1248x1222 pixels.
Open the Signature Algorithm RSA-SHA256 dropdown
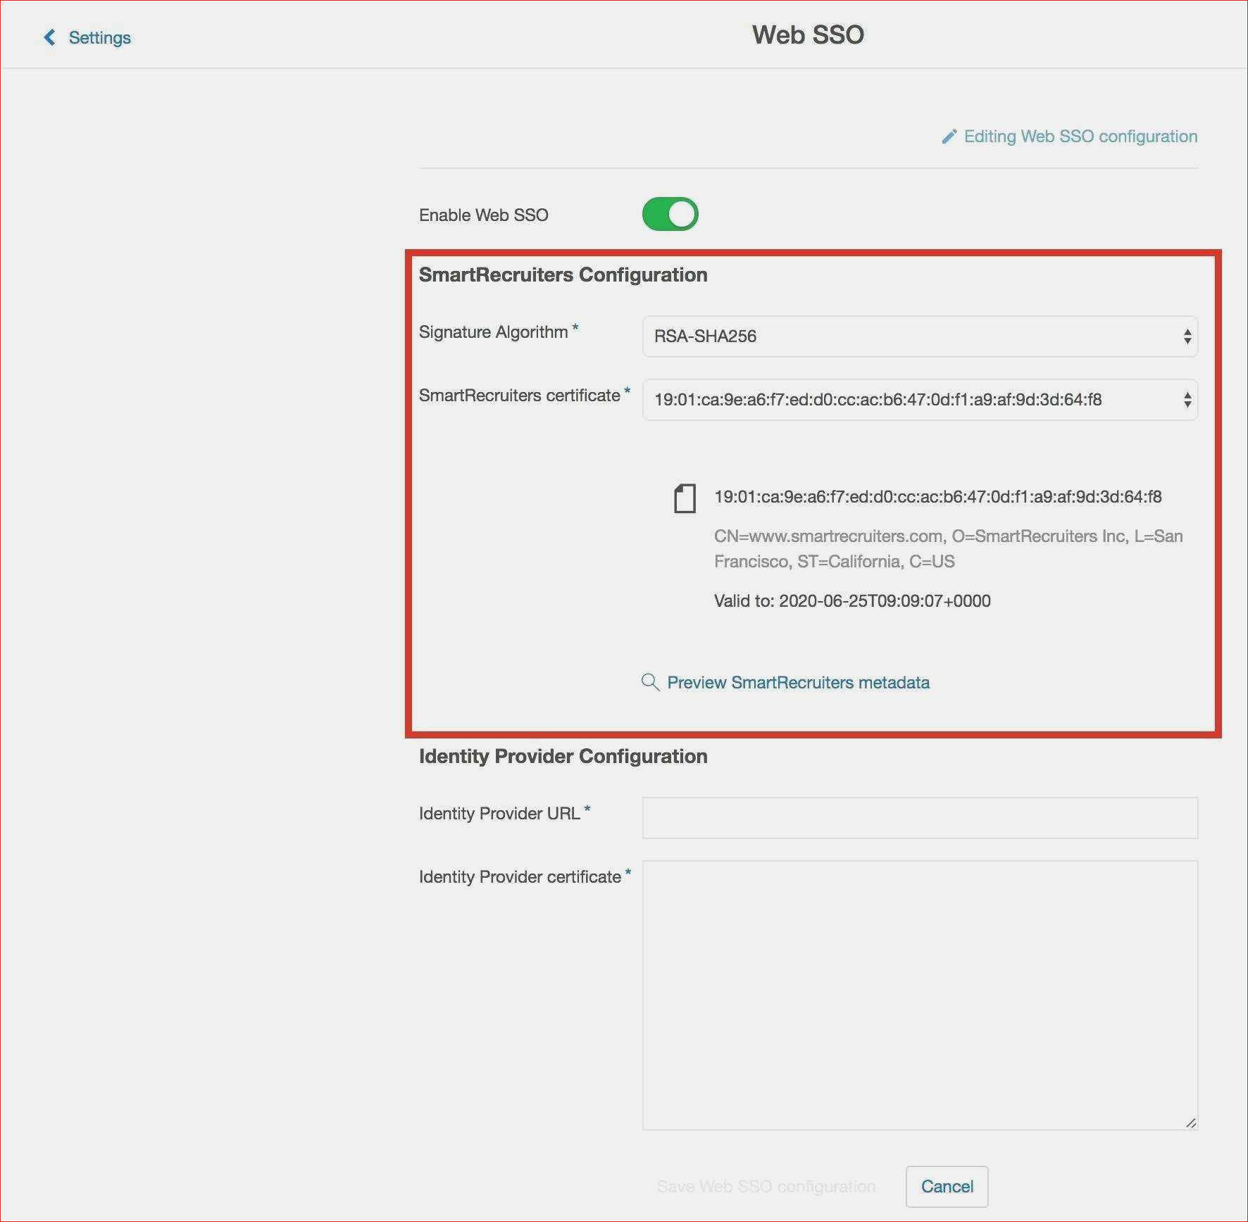[909, 336]
